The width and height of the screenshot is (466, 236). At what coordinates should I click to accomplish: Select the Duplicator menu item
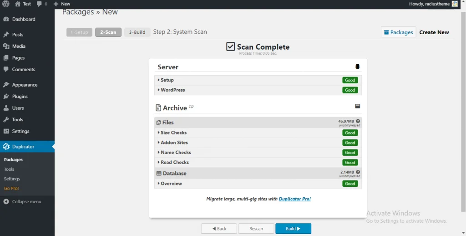click(x=27, y=146)
